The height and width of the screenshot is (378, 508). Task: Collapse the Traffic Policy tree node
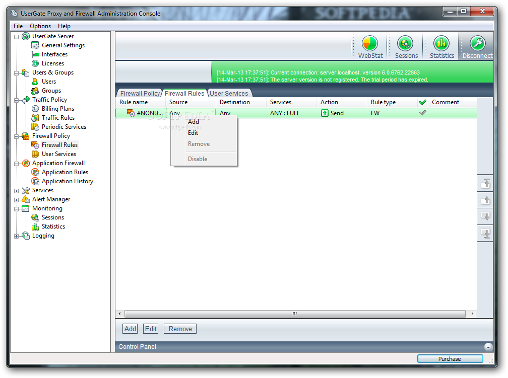coord(16,100)
